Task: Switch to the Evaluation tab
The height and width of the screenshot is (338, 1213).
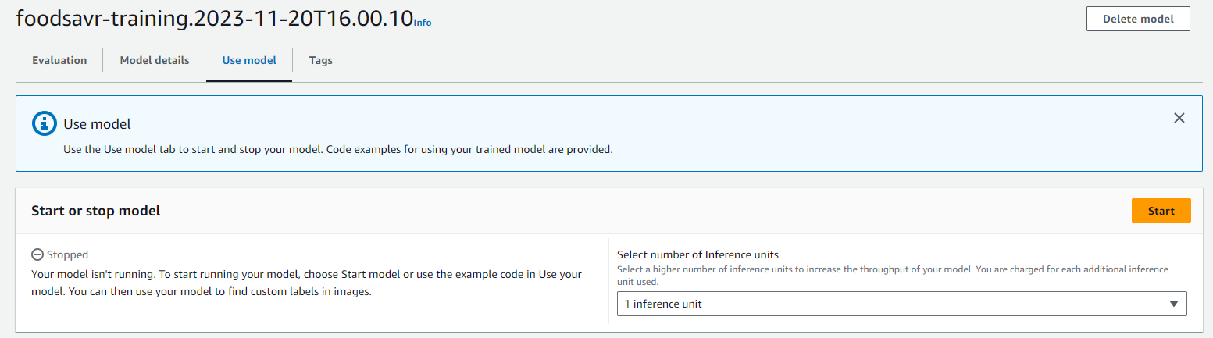Action: [x=59, y=60]
